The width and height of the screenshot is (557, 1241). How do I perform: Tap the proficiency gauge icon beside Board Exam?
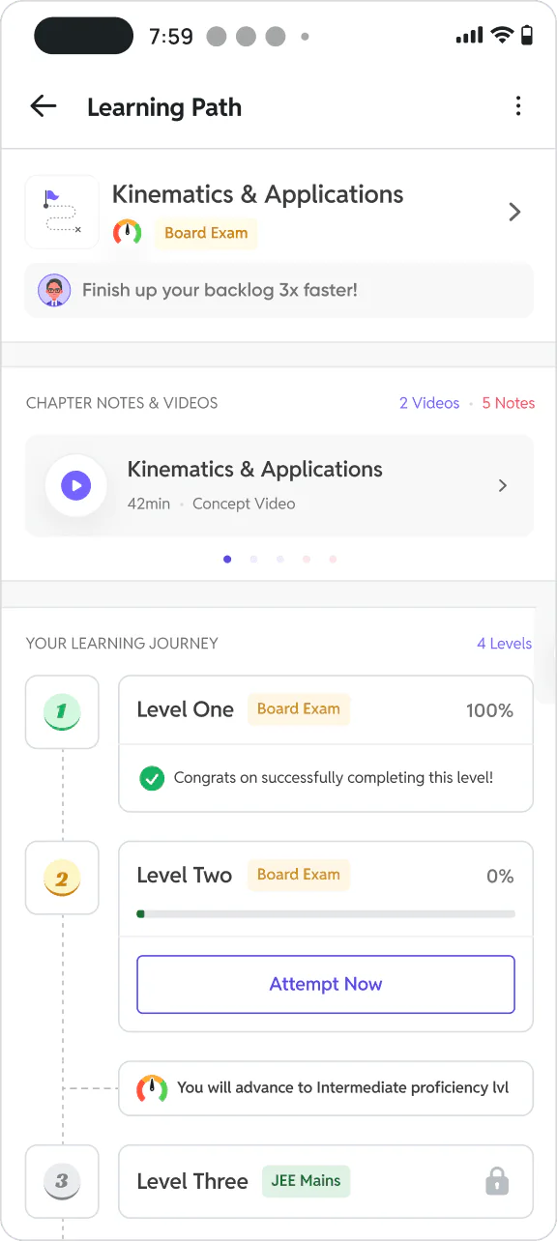(x=128, y=233)
